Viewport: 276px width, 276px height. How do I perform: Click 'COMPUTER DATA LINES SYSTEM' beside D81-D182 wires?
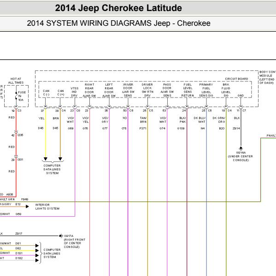pyautogui.click(x=52, y=253)
